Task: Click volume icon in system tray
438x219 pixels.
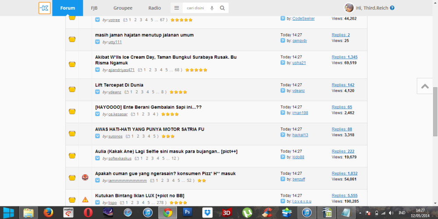Action: click(391, 213)
